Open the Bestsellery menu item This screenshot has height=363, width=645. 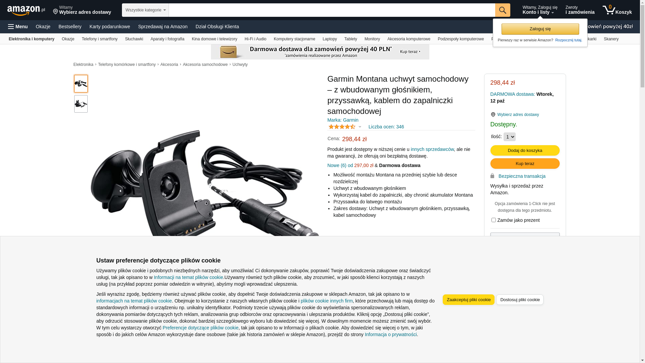tap(70, 27)
